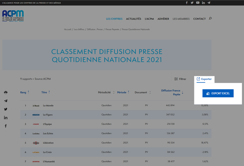Image resolution: width=244 pixels, height=166 pixels.
Task: Open Le Figaro title link
Action: [x=48, y=115]
